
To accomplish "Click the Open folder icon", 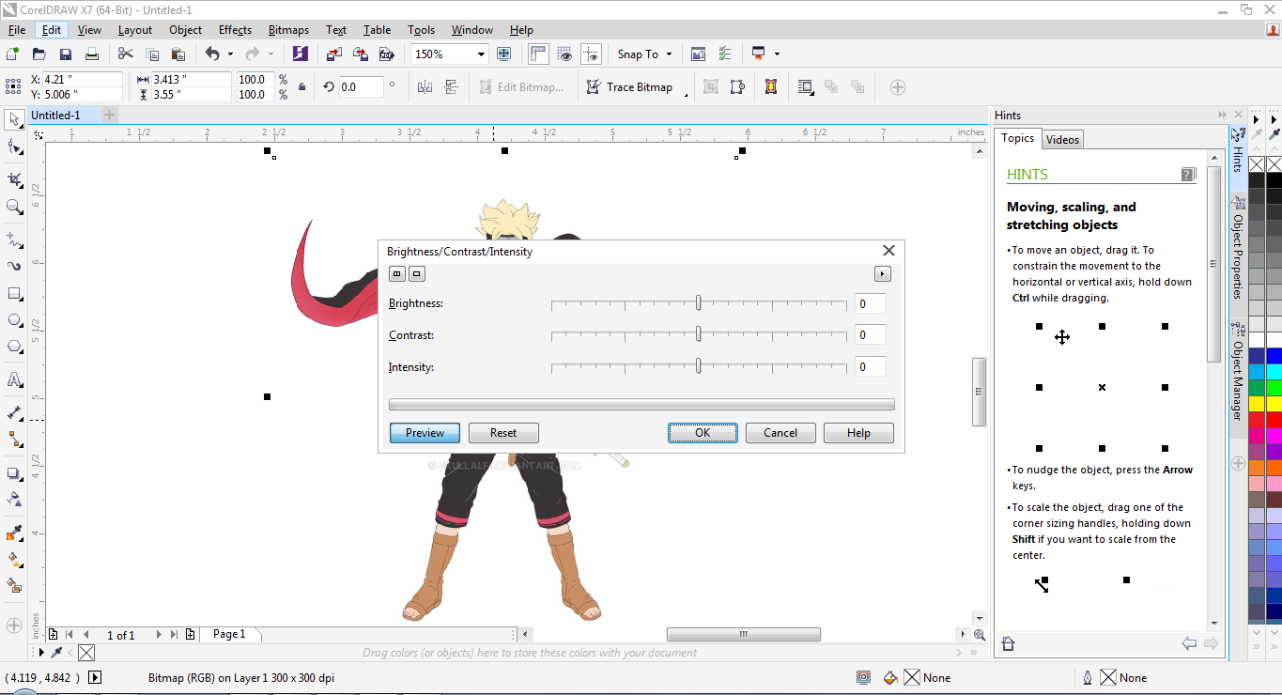I will [x=39, y=54].
